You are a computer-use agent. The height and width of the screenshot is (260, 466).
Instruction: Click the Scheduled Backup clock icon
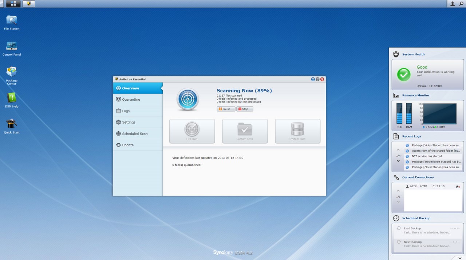coord(396,218)
